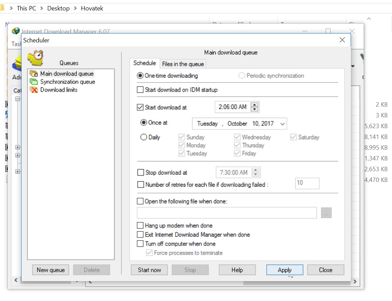392x301 pixels.
Task: Click the Wednesday checkbox icon
Action: [x=238, y=137]
